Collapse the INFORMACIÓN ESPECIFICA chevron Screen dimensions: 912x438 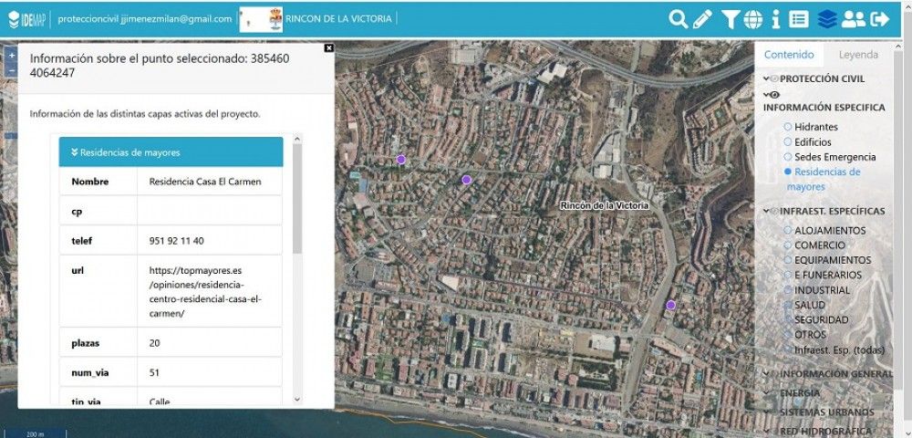click(767, 94)
